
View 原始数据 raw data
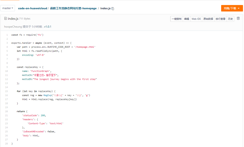[x=208, y=19]
